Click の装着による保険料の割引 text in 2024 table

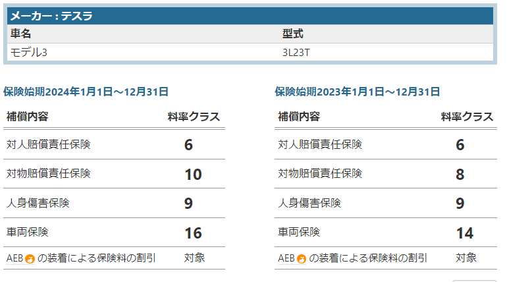point(97,258)
